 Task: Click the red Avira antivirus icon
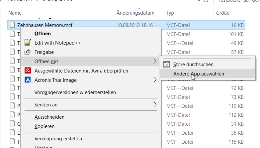click(28, 71)
